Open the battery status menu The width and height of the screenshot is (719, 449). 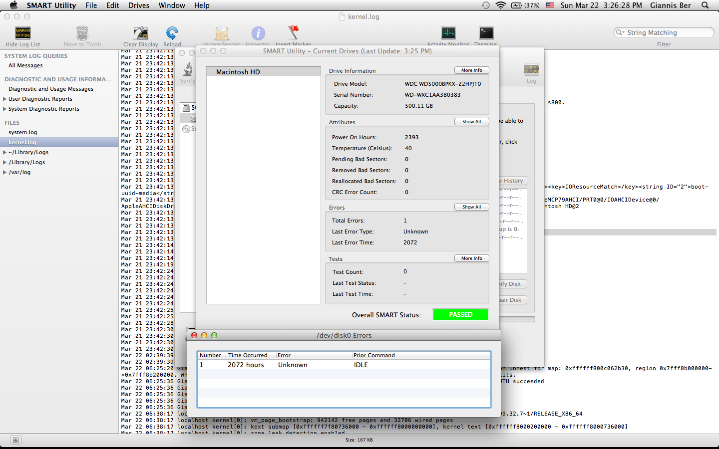(x=525, y=5)
